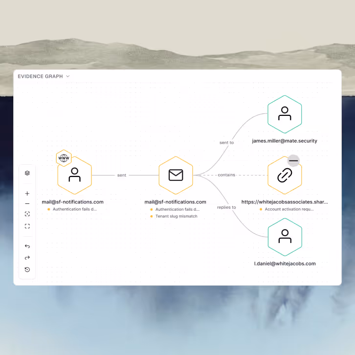The width and height of the screenshot is (355, 355).
Task: Select the sender user node hexagon
Action: click(x=74, y=175)
